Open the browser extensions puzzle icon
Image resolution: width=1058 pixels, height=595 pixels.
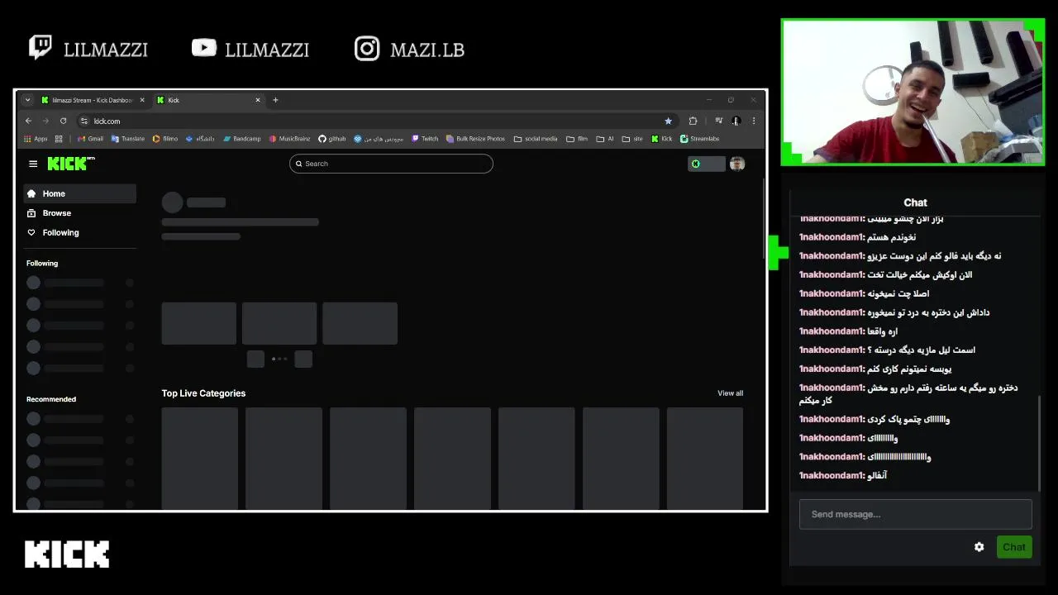[x=693, y=121]
